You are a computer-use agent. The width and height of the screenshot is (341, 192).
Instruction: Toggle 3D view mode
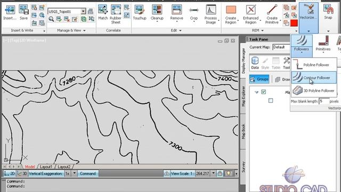pyautogui.click(x=22, y=173)
